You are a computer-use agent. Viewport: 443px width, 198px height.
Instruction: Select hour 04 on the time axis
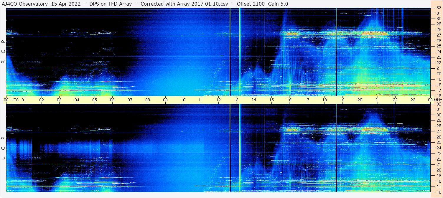(x=77, y=100)
